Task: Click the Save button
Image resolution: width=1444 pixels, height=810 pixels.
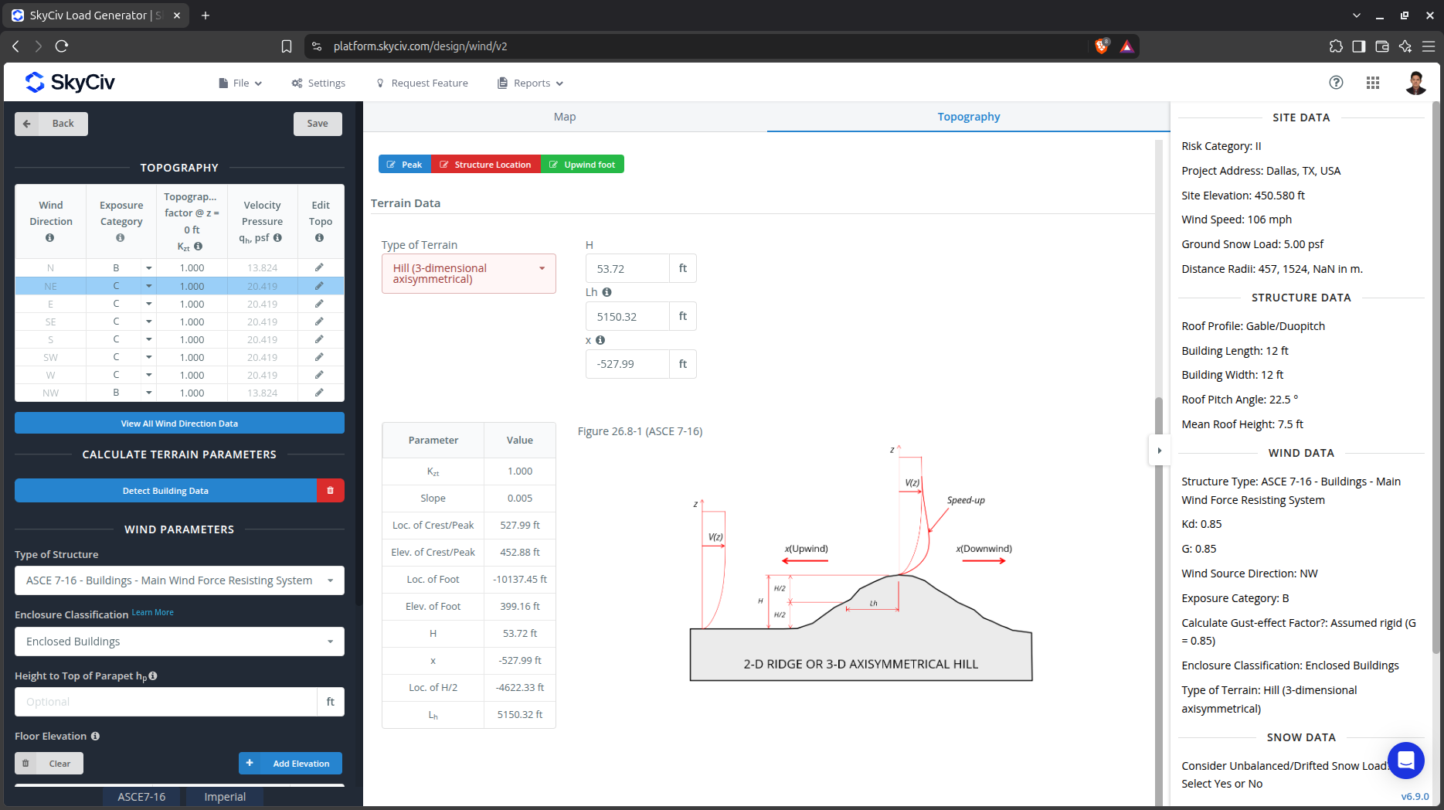Action: click(318, 124)
